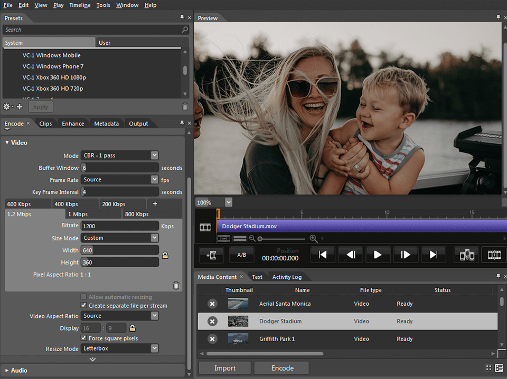The width and height of the screenshot is (507, 379).
Task: Click the trash icon to delete the bitrate stream
Action: (176, 285)
